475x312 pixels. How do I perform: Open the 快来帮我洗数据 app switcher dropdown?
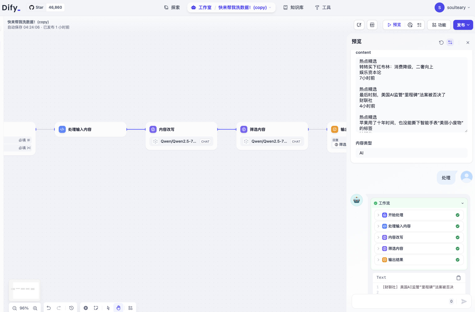(x=245, y=7)
